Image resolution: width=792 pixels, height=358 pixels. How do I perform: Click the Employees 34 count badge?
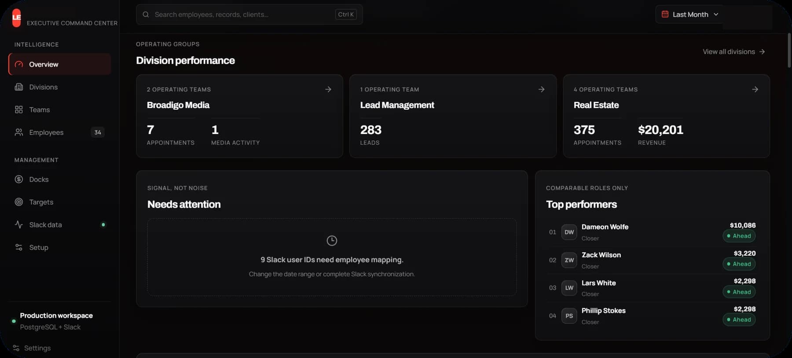98,132
